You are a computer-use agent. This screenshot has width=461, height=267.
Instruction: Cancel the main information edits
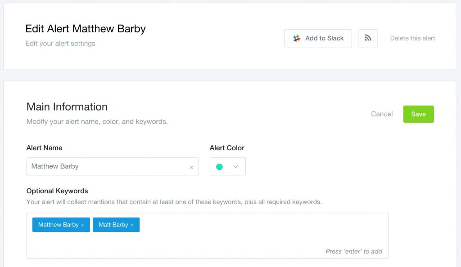[382, 114]
